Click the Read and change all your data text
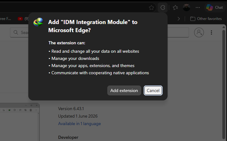This screenshot has width=227, height=141. tap(95, 51)
